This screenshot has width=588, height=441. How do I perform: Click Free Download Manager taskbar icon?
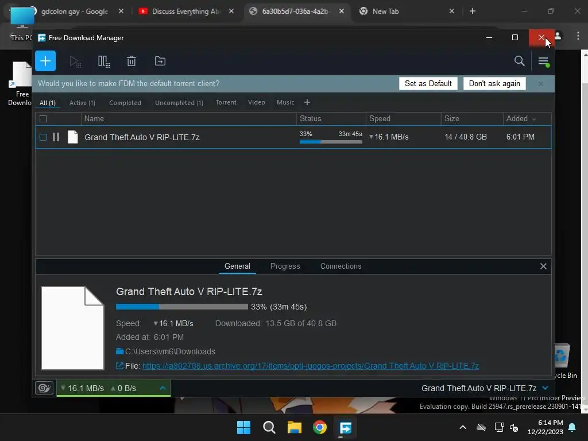point(345,427)
